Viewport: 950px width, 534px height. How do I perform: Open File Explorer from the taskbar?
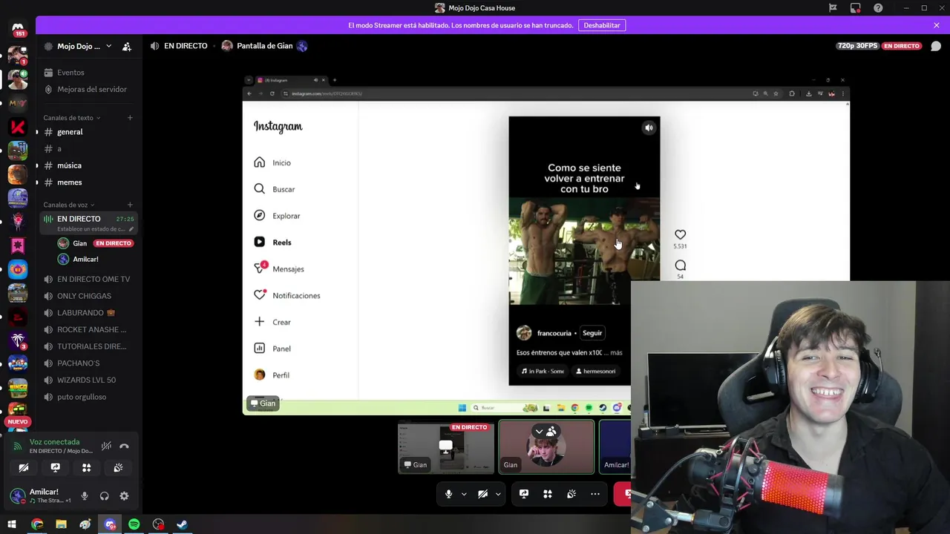pos(62,524)
